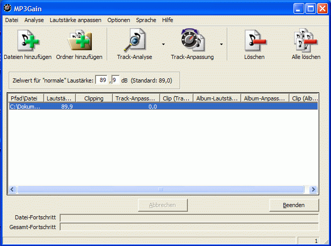Sort by Track-Anpass... column header
This screenshot has height=246, width=331.
click(136, 98)
